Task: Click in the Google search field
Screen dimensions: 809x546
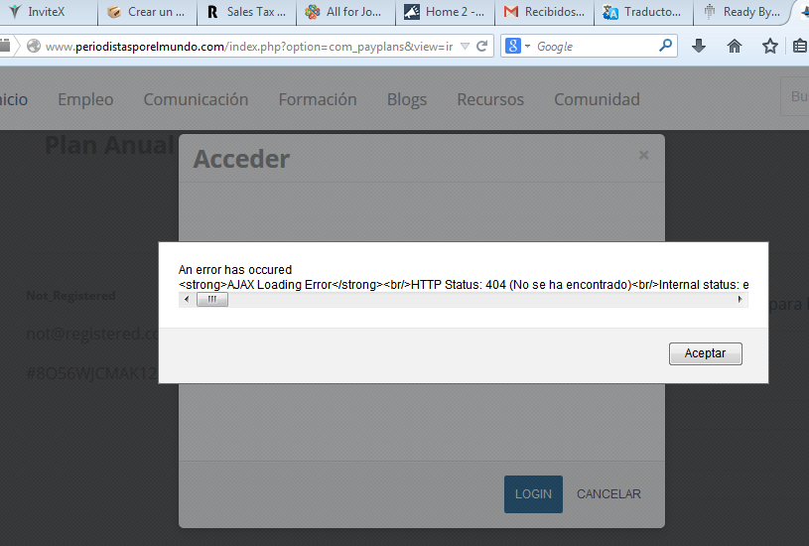Action: coord(594,47)
